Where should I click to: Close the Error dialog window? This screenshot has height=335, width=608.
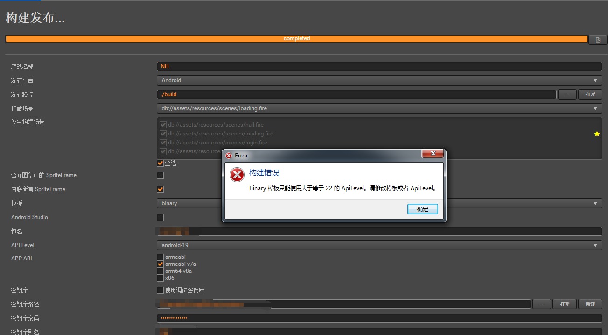click(x=432, y=154)
